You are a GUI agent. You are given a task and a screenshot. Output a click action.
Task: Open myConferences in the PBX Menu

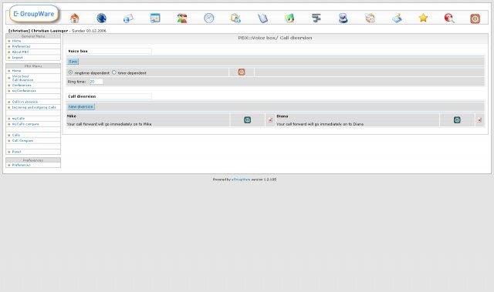point(24,91)
